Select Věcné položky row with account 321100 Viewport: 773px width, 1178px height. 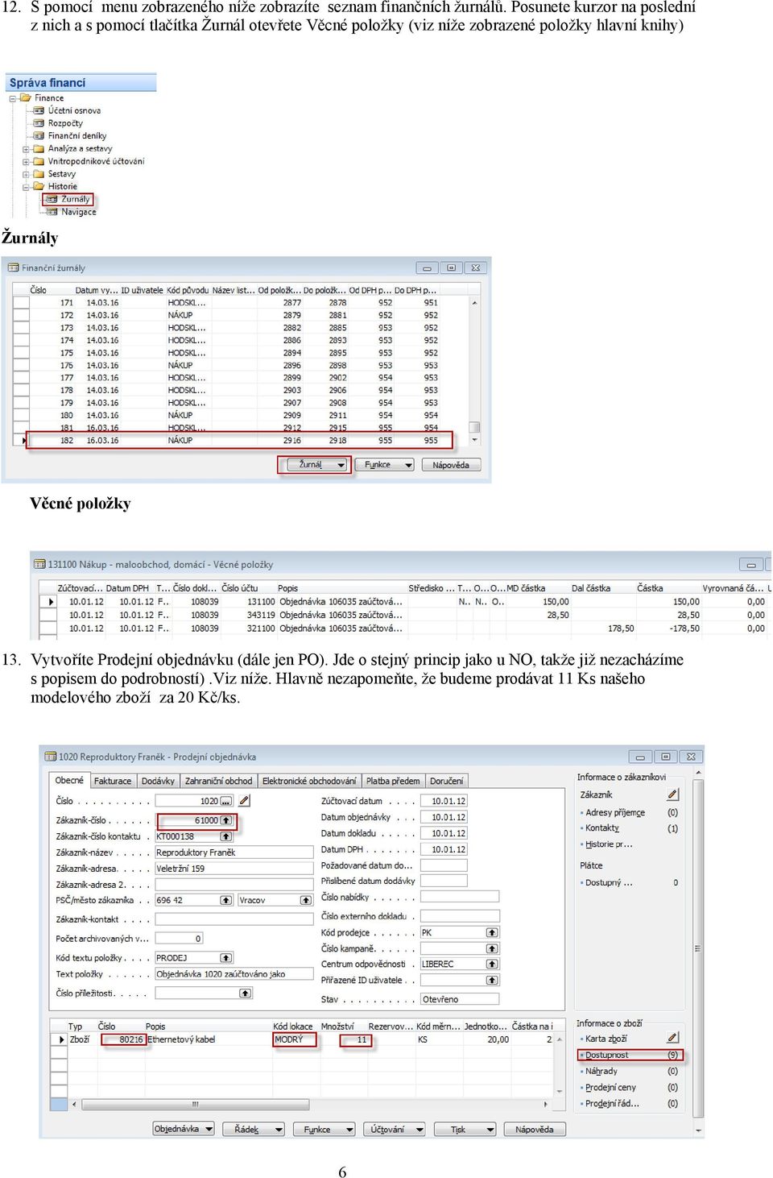coord(405,628)
